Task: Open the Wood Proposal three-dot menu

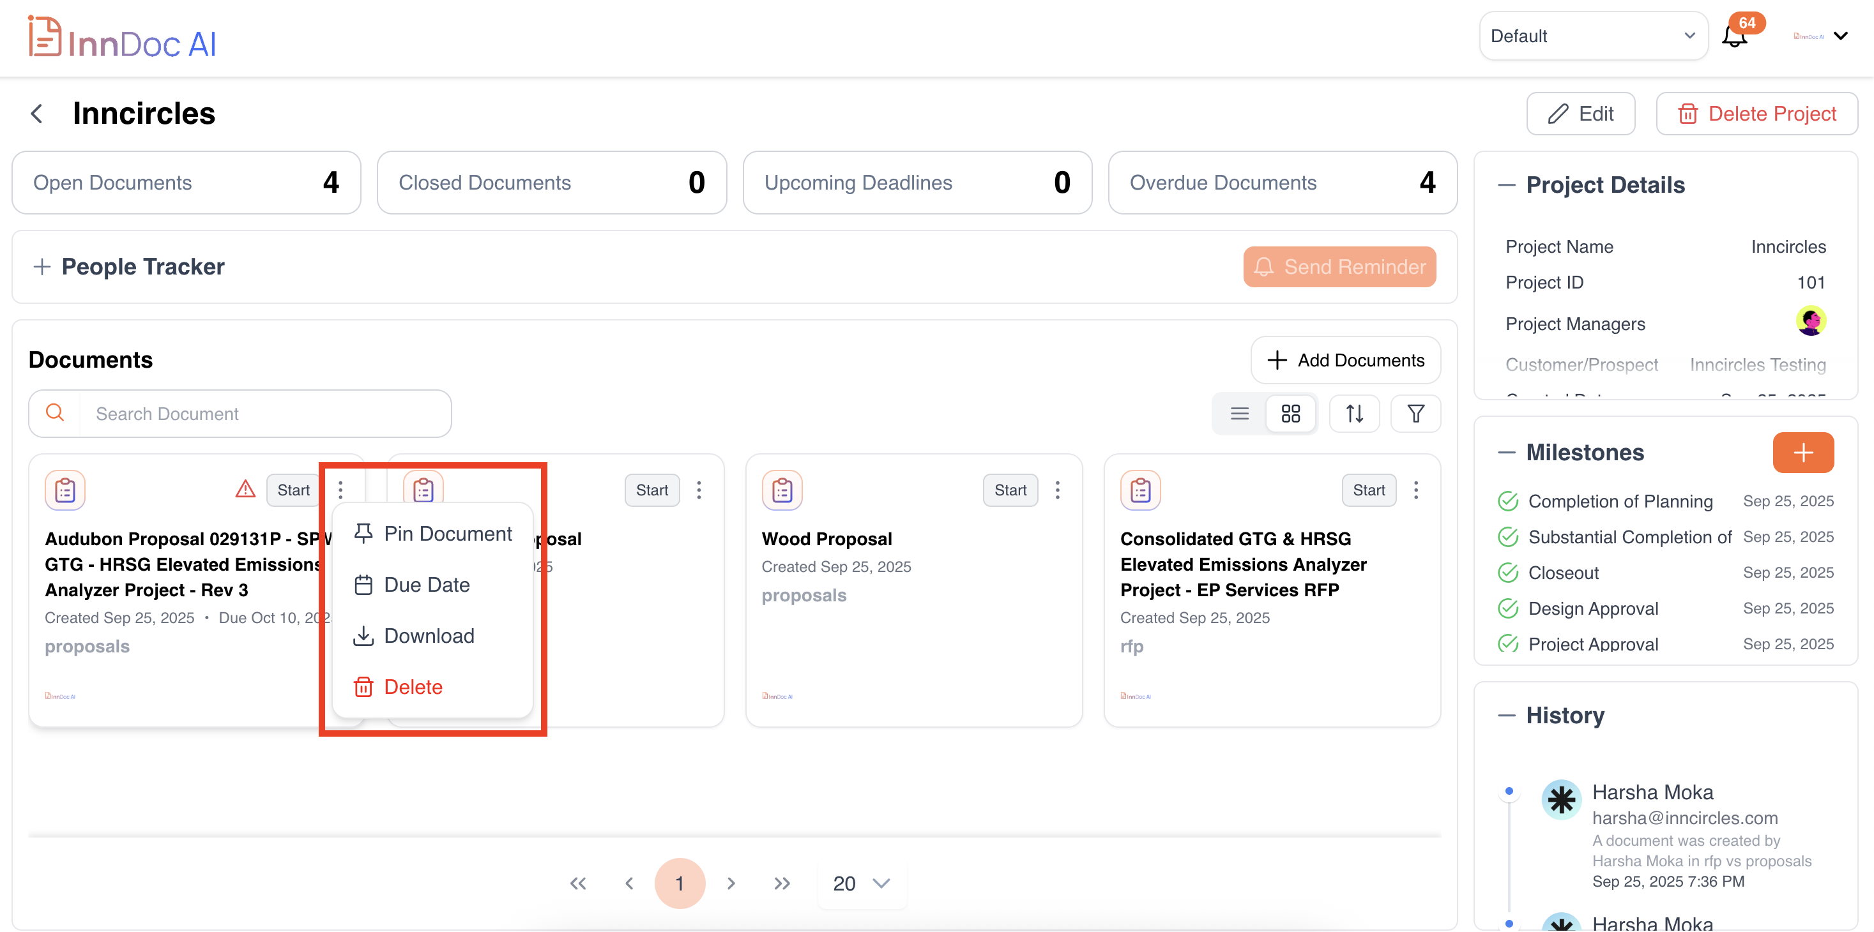Action: (x=1057, y=490)
